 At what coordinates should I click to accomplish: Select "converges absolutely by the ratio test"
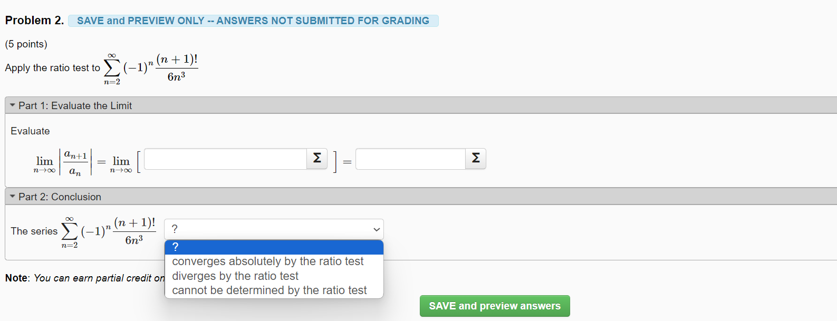(x=267, y=261)
